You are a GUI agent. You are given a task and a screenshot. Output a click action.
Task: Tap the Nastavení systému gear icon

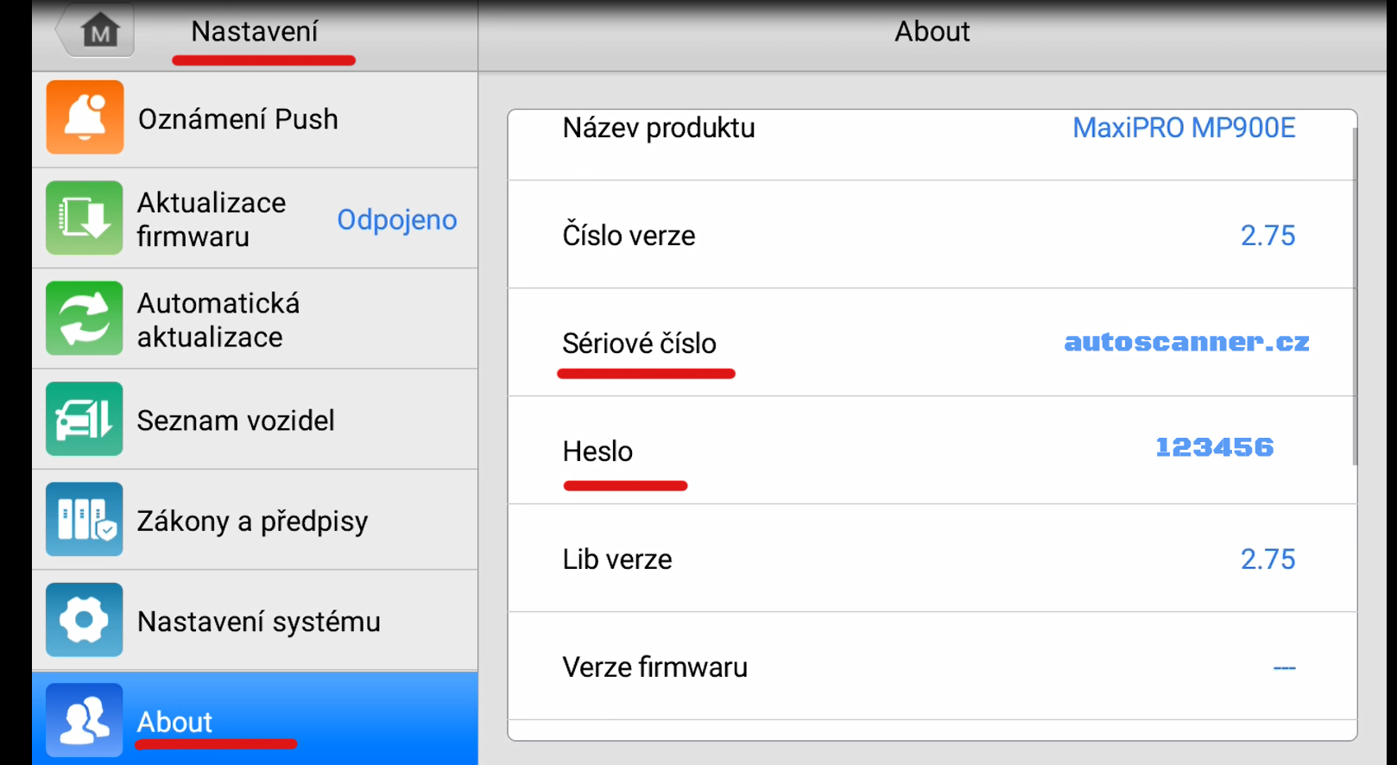click(x=85, y=620)
